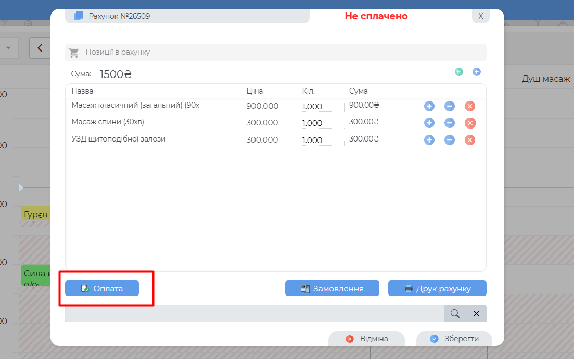Open Замовлення orders button
The image size is (574, 359).
[x=332, y=288]
